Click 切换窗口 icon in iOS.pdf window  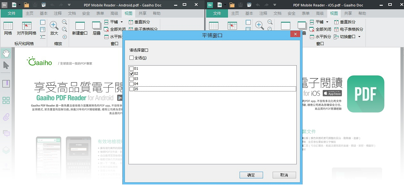pos(337,36)
